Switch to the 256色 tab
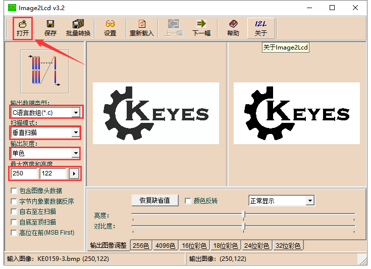The height and width of the screenshot is (269, 371). 141,246
